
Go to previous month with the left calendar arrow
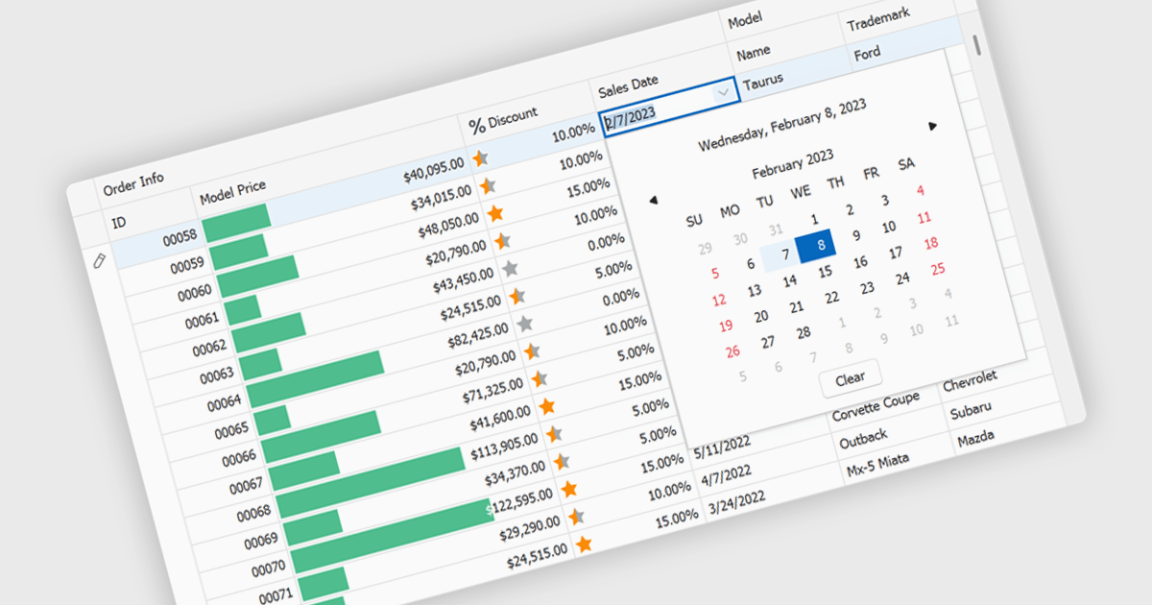pos(654,201)
